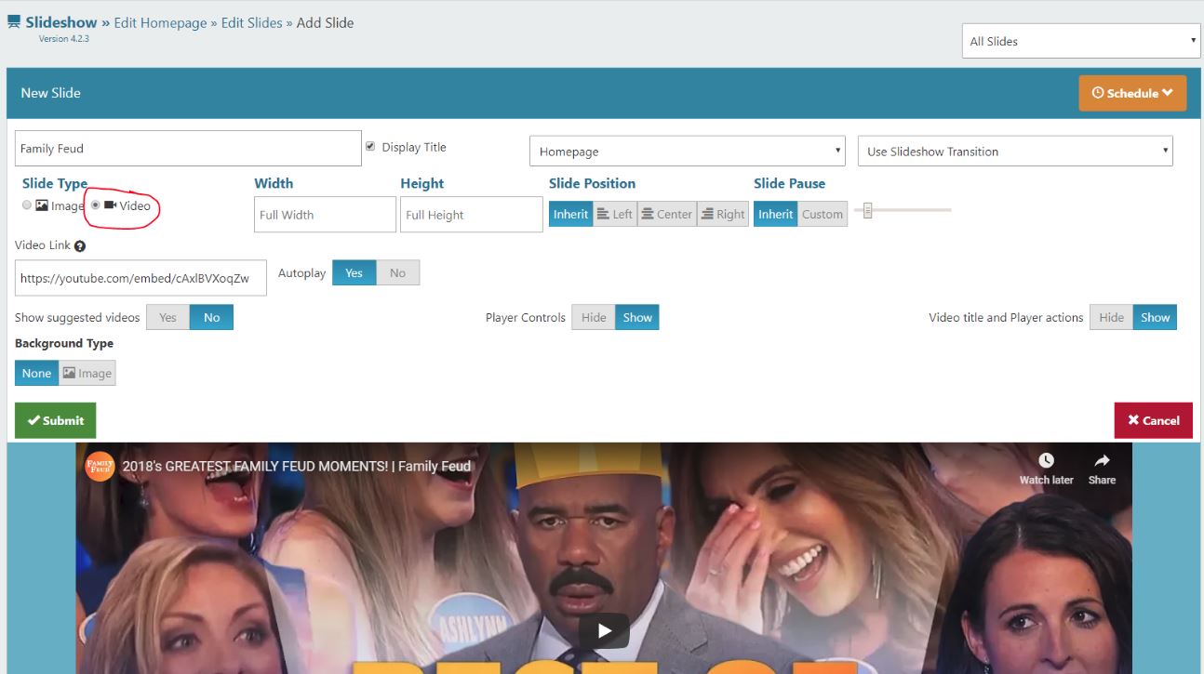
Task: Click the Slideshow presentation icon in breadcrumb
Action: (14, 22)
